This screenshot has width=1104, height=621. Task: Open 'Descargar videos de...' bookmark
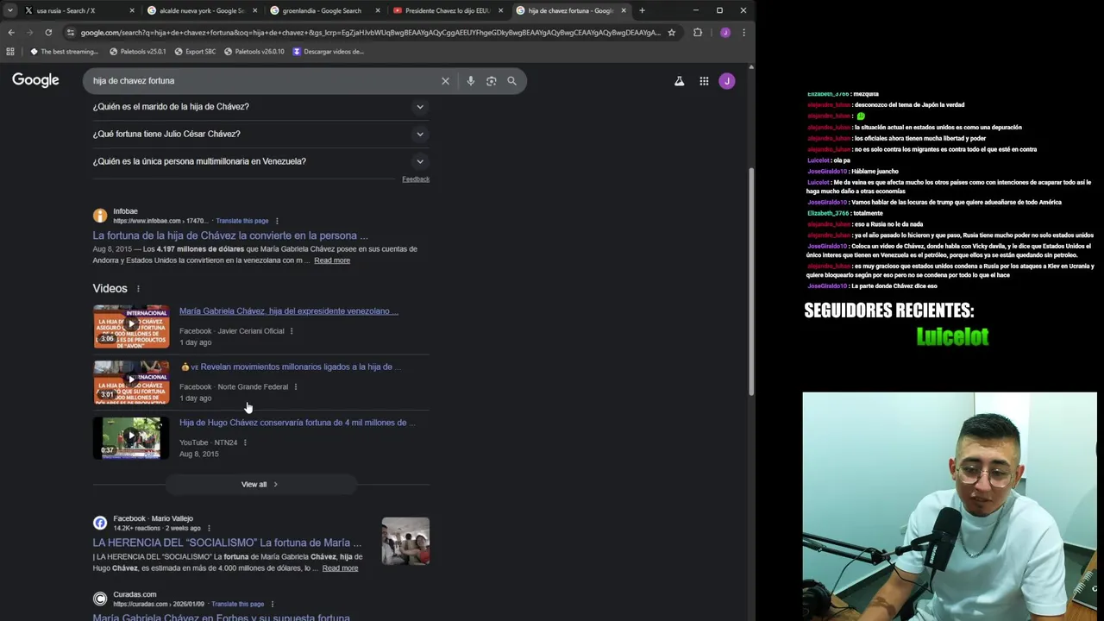(x=328, y=52)
